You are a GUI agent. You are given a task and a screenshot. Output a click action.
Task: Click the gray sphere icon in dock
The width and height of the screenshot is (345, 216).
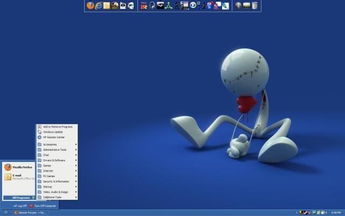(238, 5)
